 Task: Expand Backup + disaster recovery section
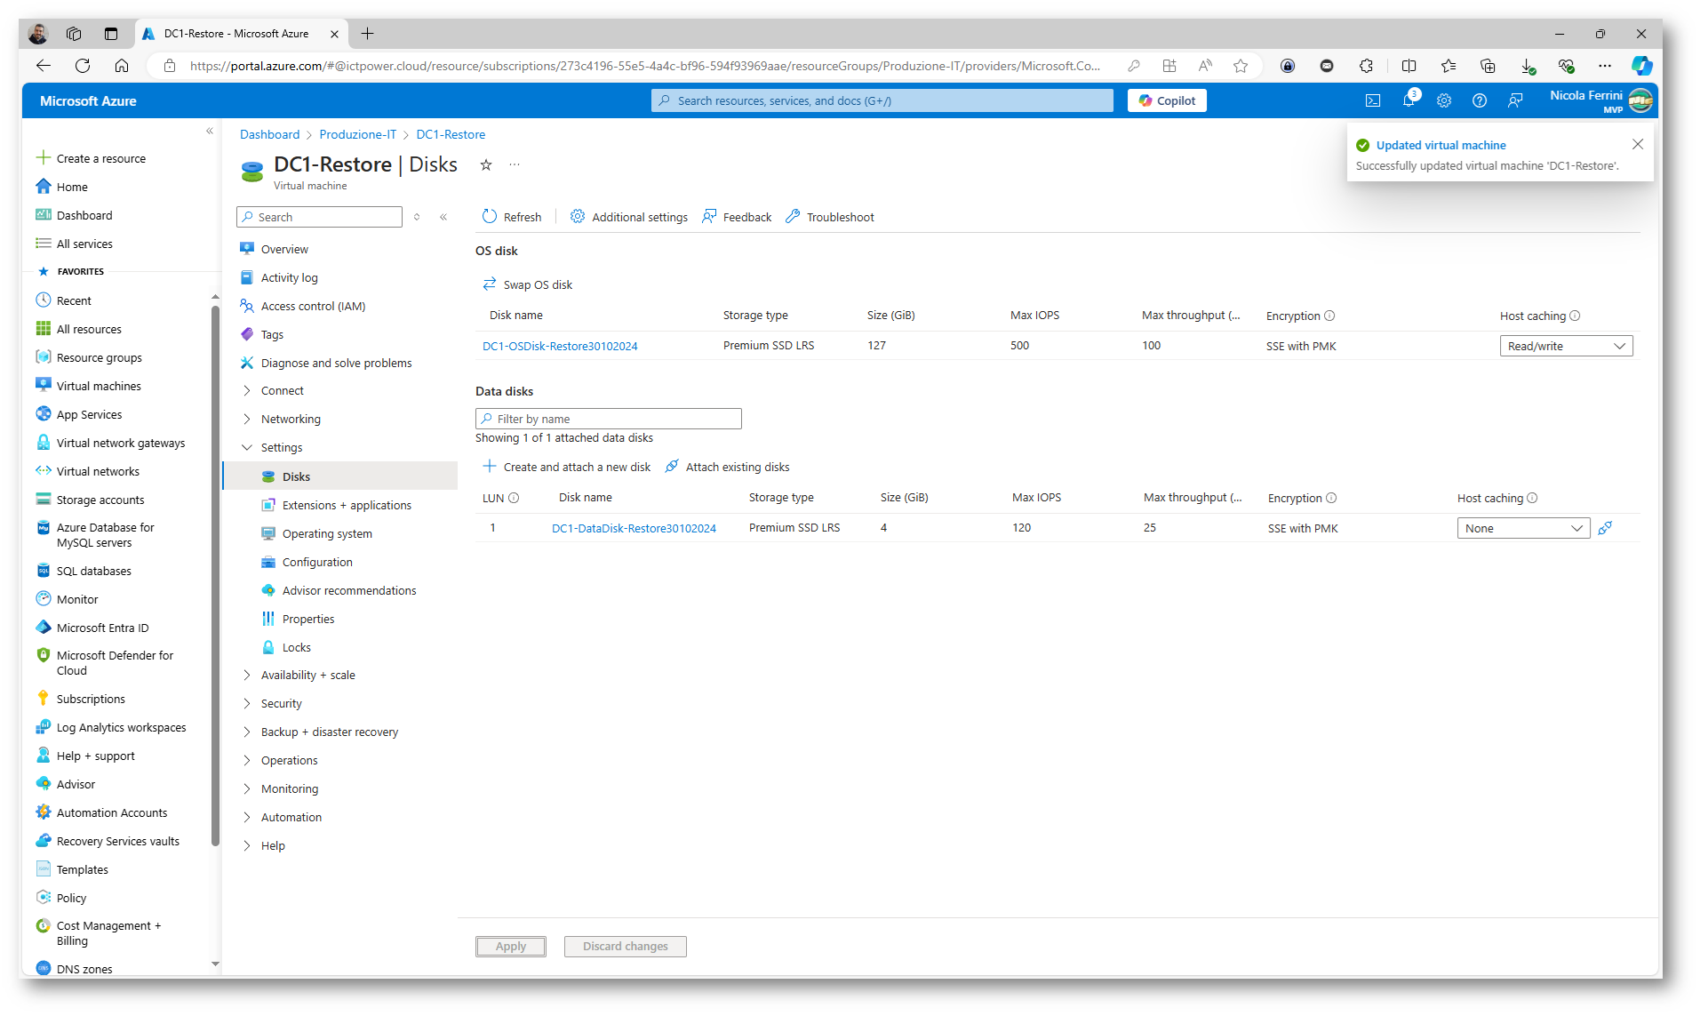click(x=329, y=732)
